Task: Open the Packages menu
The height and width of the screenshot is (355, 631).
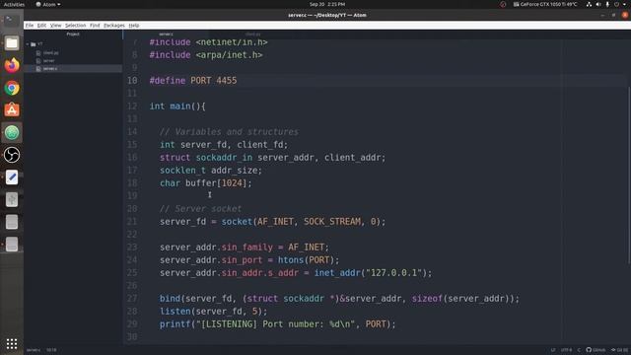Action: coord(114,25)
